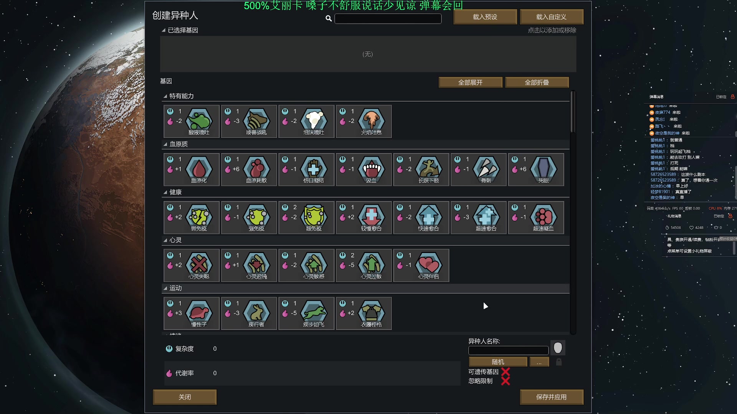Collapse the 运动 movement category
Screen dimensions: 737x414
165,288
